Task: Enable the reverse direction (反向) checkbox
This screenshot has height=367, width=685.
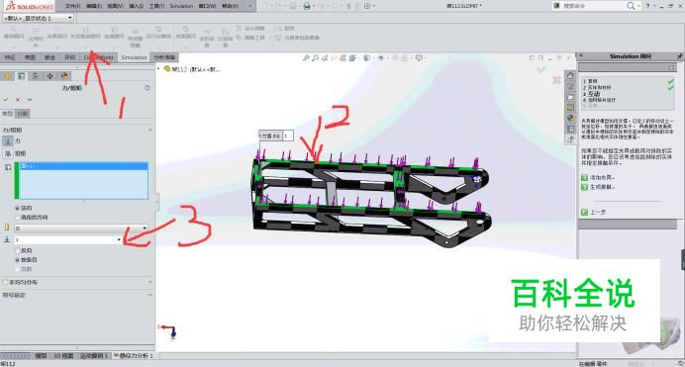Action: [x=18, y=250]
